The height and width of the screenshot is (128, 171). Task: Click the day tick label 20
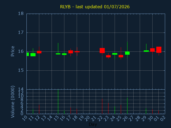(87, 118)
